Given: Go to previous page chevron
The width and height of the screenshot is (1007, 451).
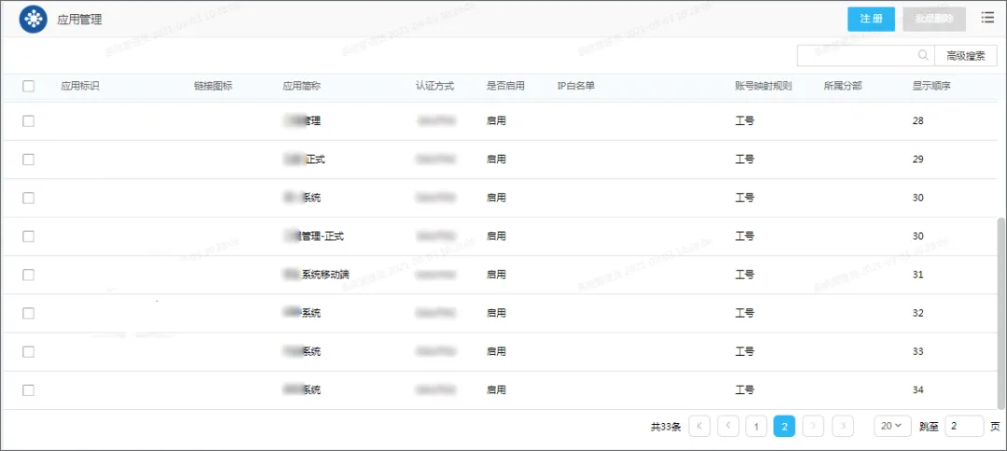Looking at the screenshot, I should 727,426.
